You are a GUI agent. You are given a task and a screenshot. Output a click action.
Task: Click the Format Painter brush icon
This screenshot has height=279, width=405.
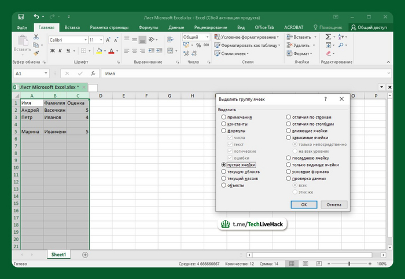coord(36,53)
